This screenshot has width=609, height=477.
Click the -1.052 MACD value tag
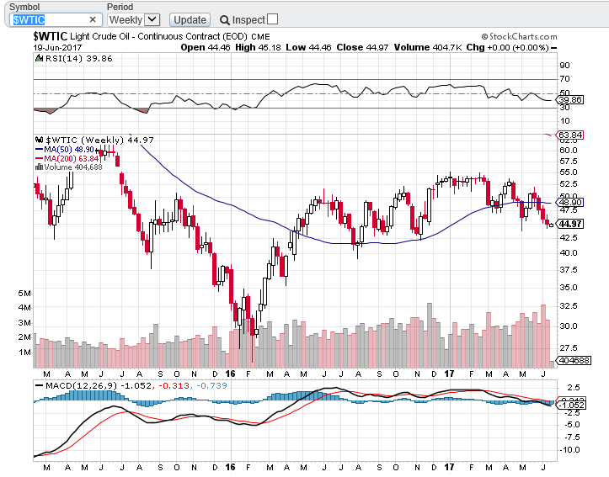tap(571, 405)
